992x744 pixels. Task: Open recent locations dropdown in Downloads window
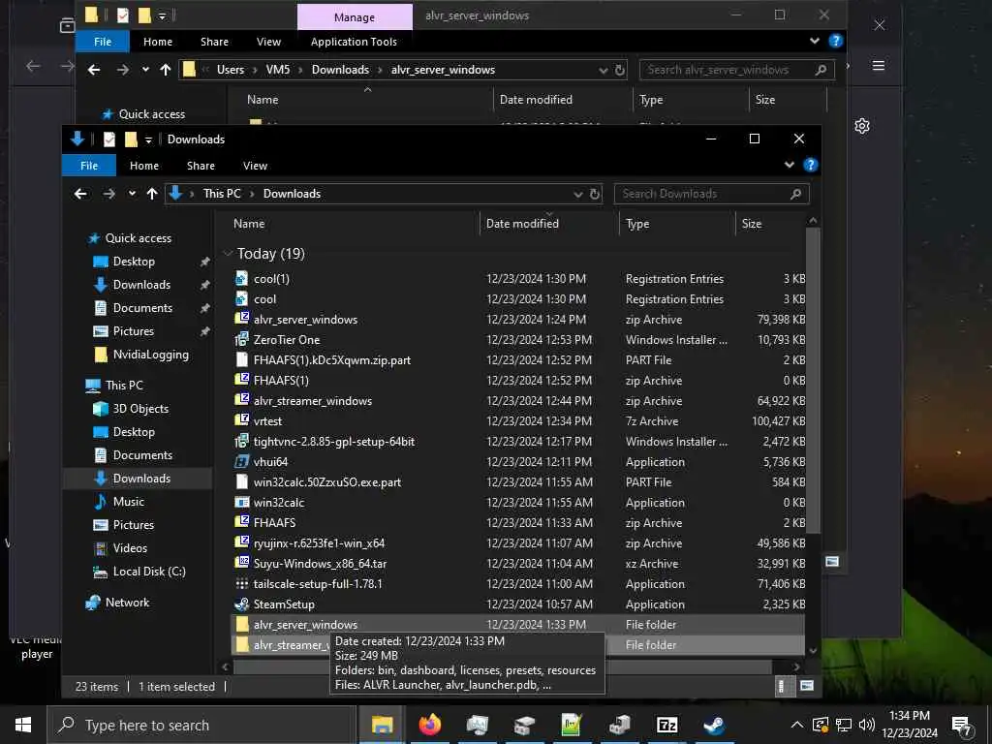(132, 194)
